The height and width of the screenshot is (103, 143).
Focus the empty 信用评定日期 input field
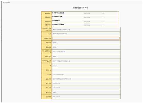click(86, 38)
